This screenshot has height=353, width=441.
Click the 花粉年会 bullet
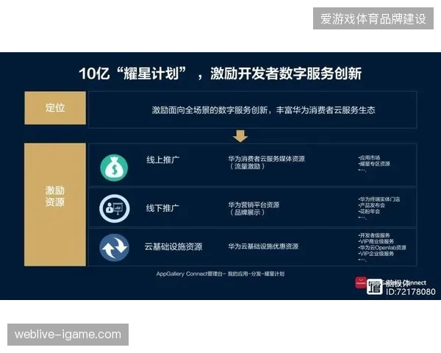[369, 211]
